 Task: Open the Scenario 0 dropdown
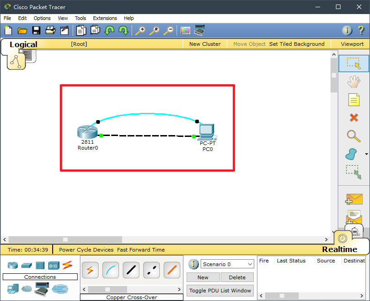tap(227, 264)
